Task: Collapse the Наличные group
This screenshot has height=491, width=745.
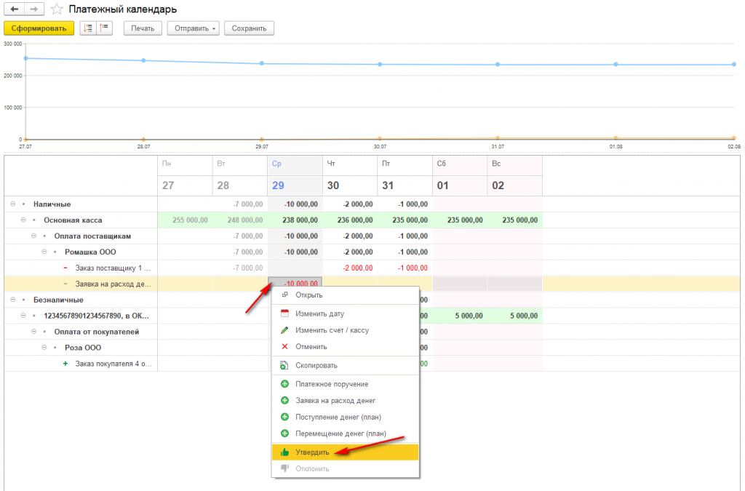Action: pos(13,204)
